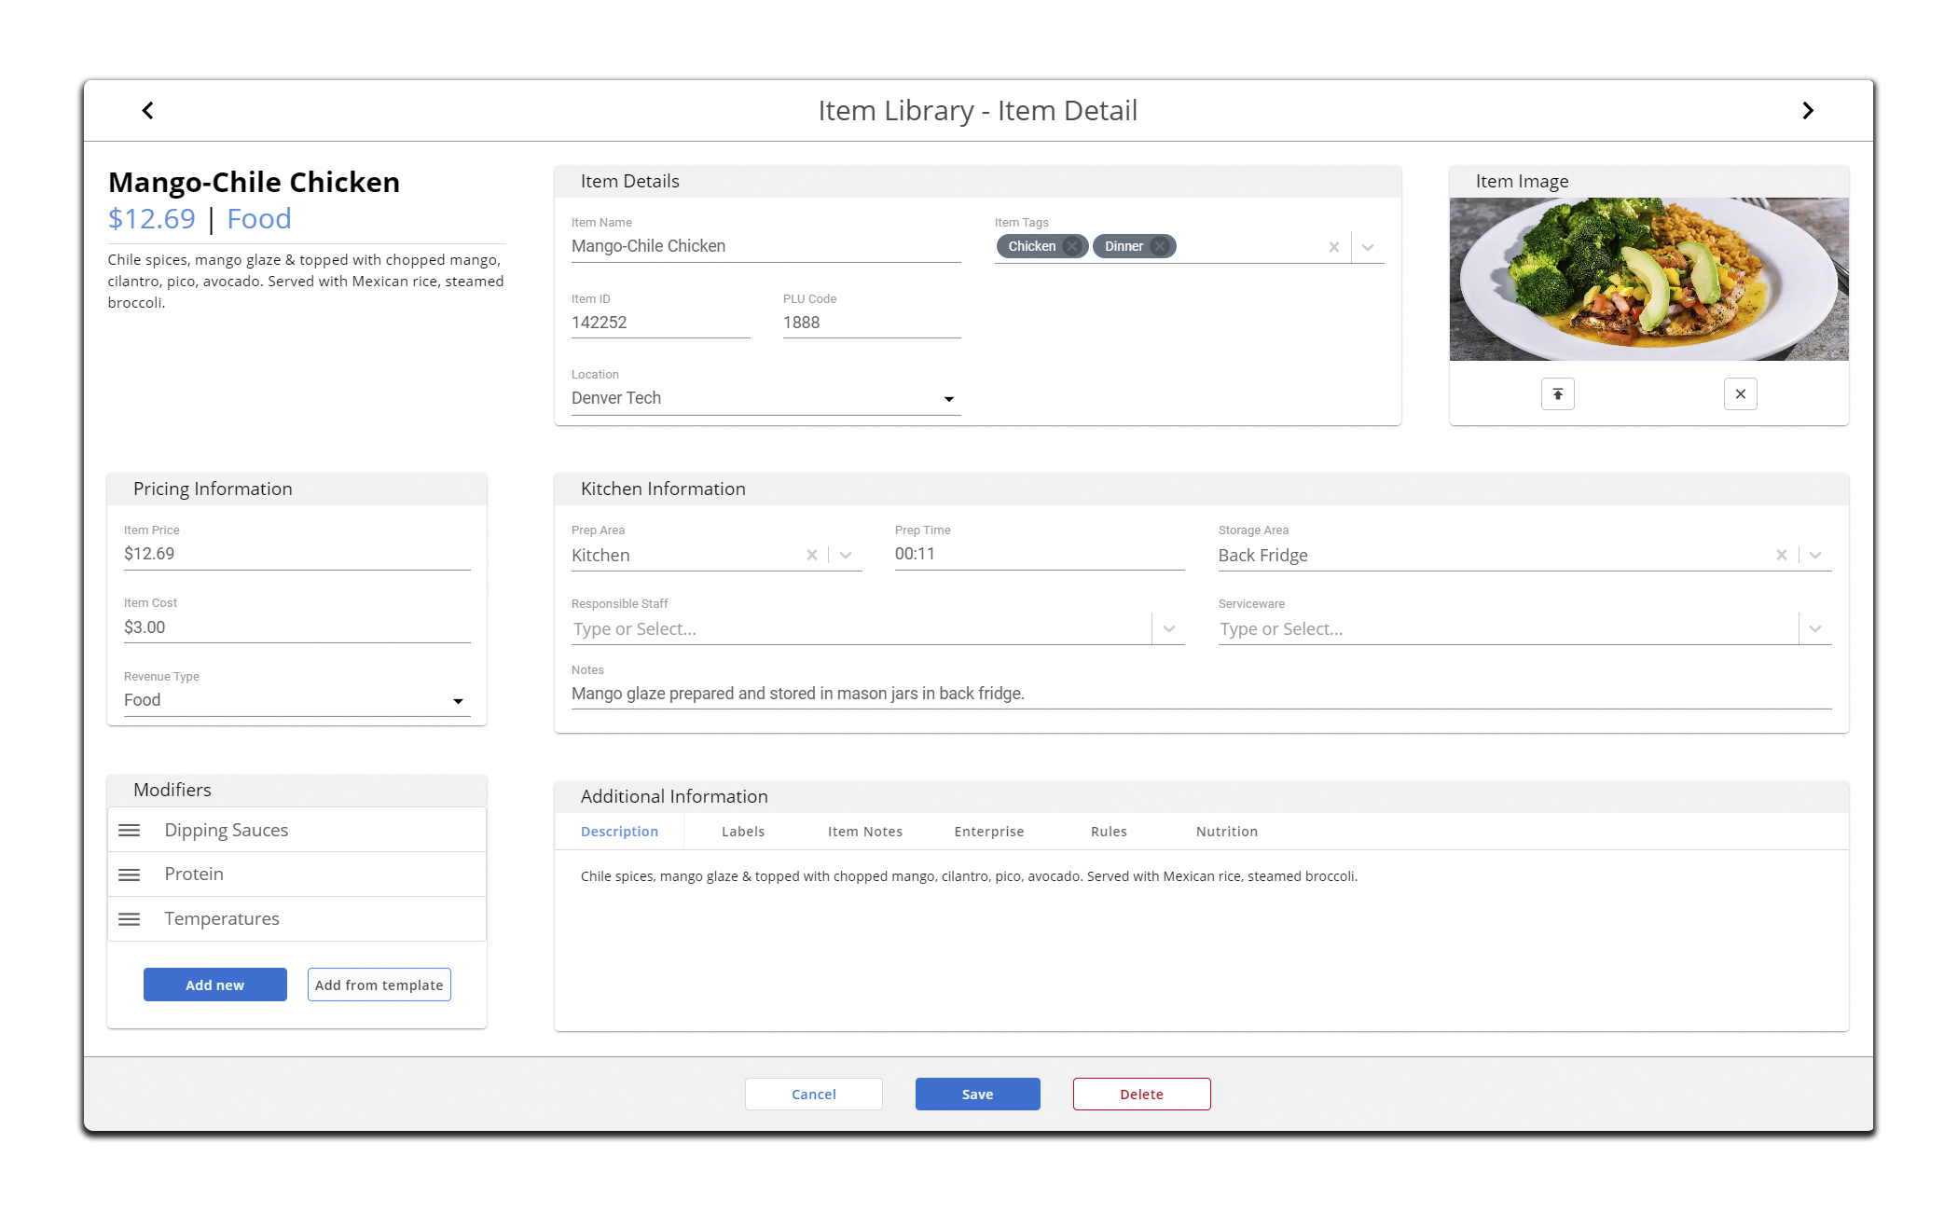Switch to the Rules tab
Screen dimensions: 1958x1212
[1109, 832]
